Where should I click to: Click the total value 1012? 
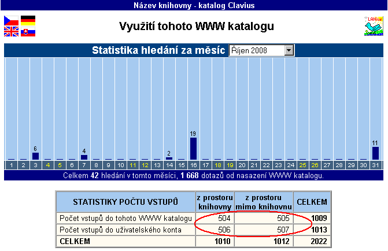point(282,241)
